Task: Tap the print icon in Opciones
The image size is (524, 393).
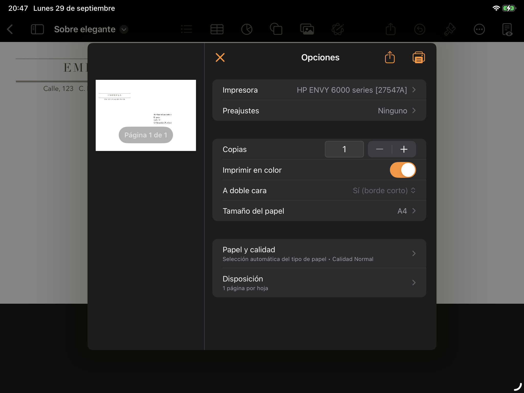Action: [x=419, y=57]
